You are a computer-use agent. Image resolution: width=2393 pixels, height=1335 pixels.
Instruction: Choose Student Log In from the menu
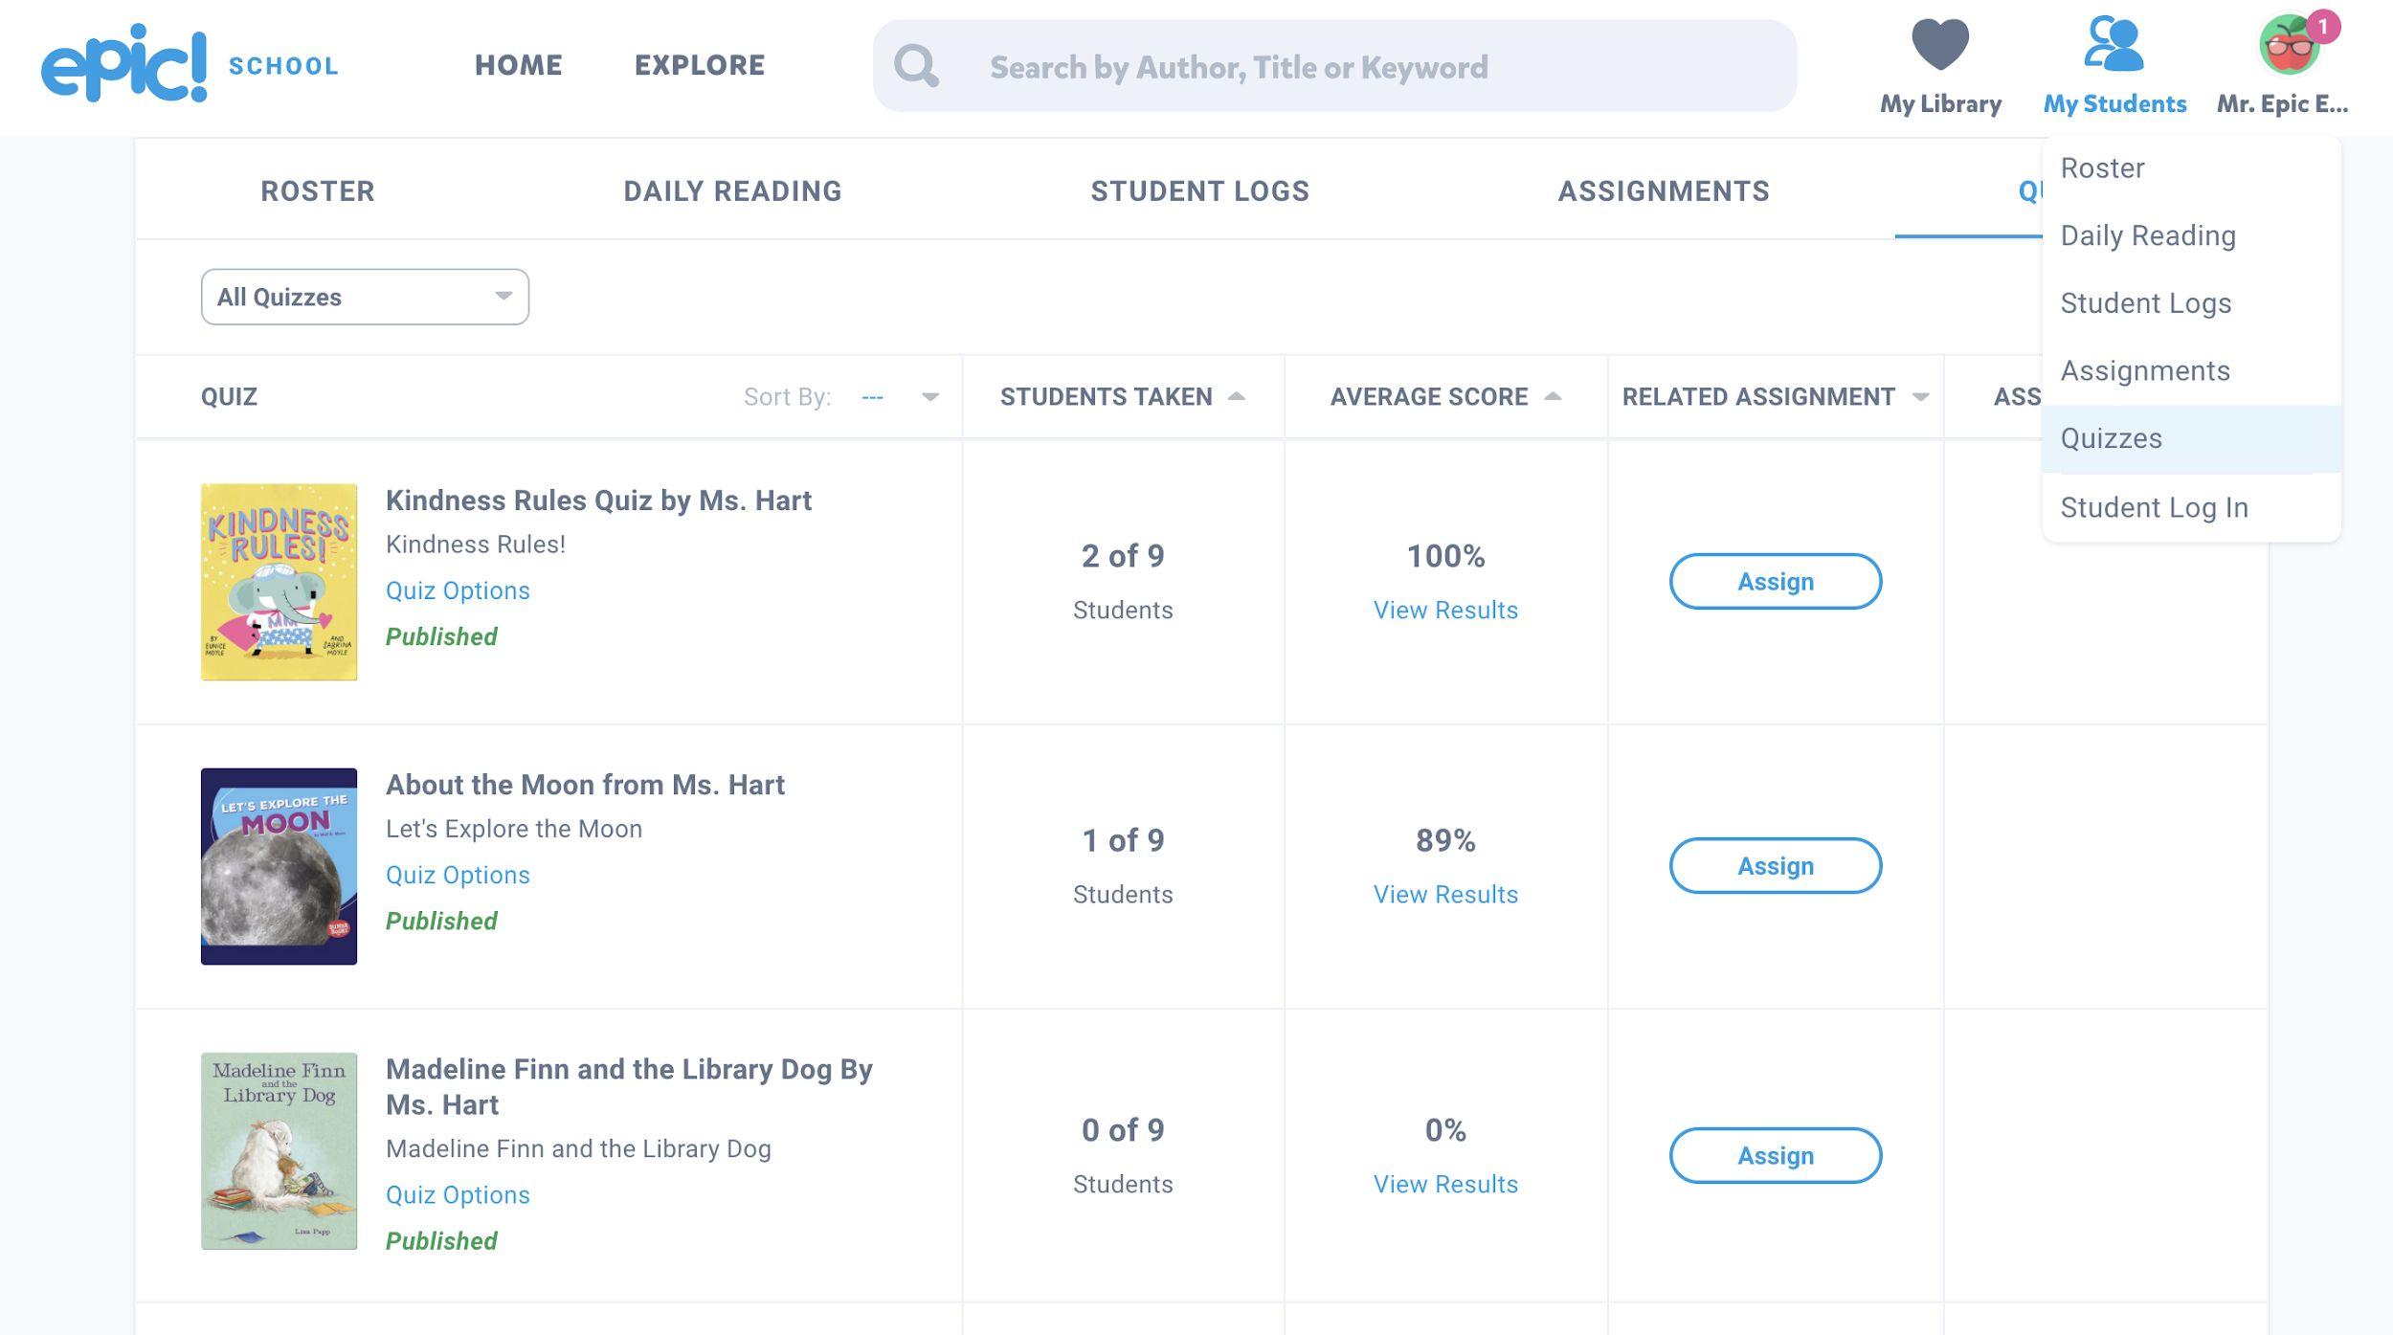click(x=2154, y=507)
